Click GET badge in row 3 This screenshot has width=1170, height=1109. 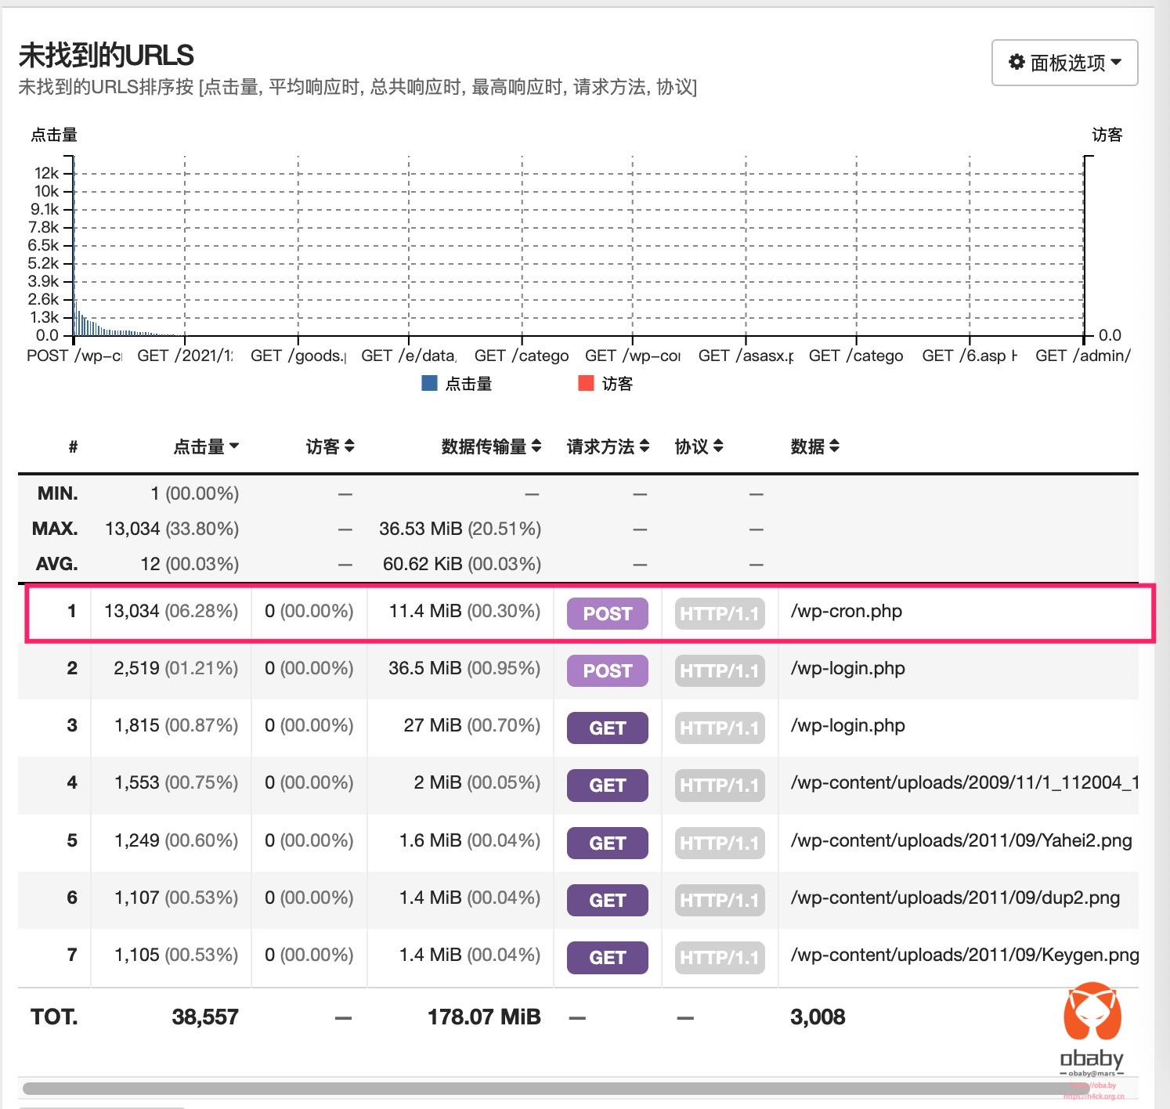click(607, 728)
